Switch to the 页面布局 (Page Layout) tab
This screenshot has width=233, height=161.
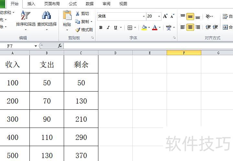(52, 4)
